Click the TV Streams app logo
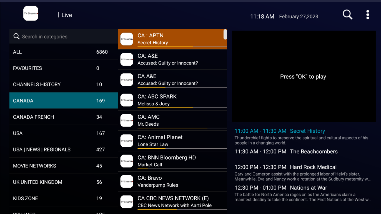The image size is (381, 214). coord(31,13)
